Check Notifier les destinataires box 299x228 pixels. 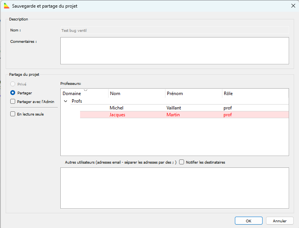click(182, 162)
